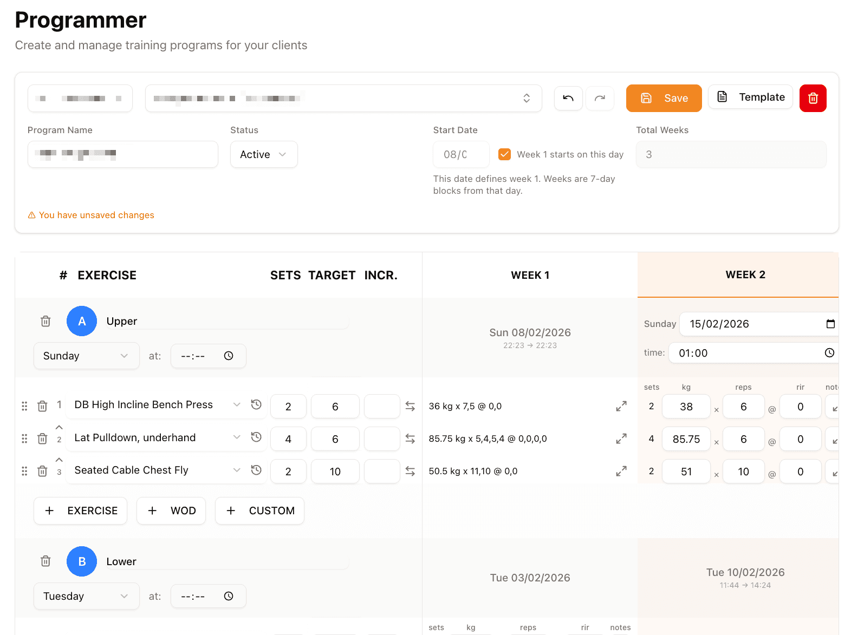This screenshot has height=635, width=851.
Task: Add a new WOD to Upper
Action: 171,510
